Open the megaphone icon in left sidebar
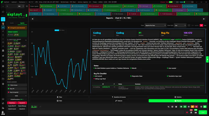Image resolution: width=209 pixels, height=116 pixels. [x=3, y=56]
